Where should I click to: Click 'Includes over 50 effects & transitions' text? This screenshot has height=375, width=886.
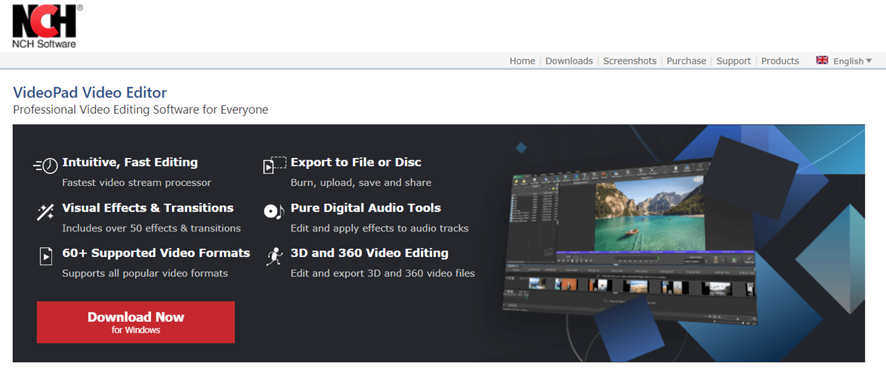point(151,228)
